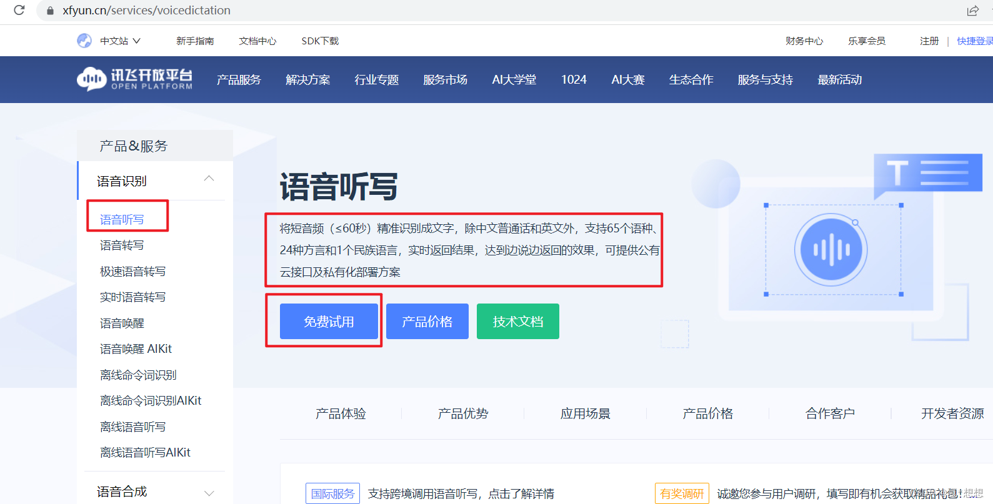Select 语音转写 in the sidebar

[x=122, y=245]
